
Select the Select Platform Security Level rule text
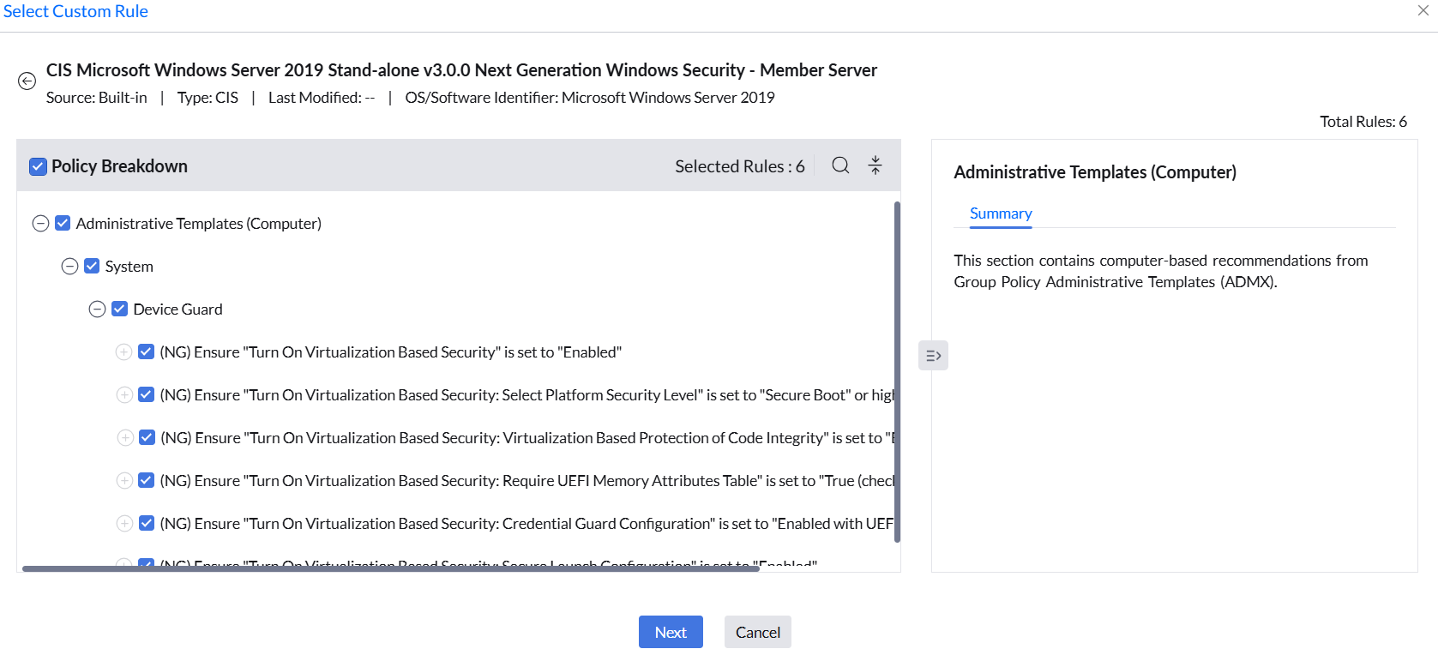(526, 394)
